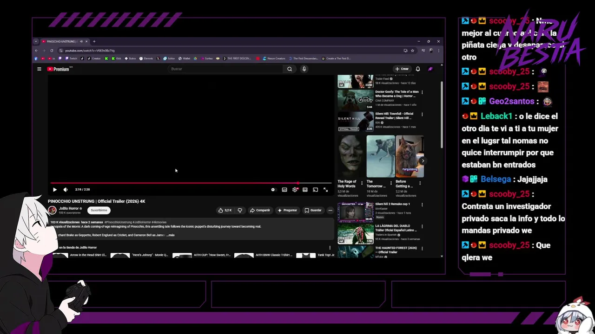This screenshot has width=595, height=334.
Task: Open a new browser tab
Action: click(x=94, y=41)
